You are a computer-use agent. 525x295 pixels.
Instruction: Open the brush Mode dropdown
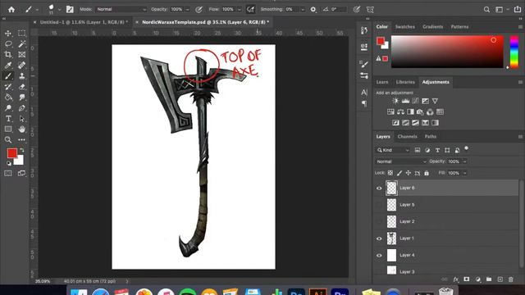point(121,9)
